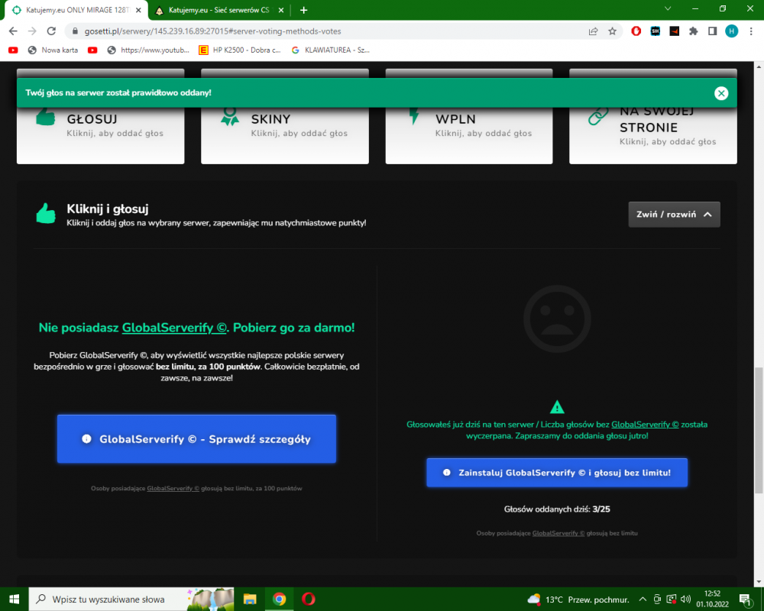Viewport: 764px width, 611px height.
Task: Open the profile avatar H menu
Action: pyautogui.click(x=731, y=31)
